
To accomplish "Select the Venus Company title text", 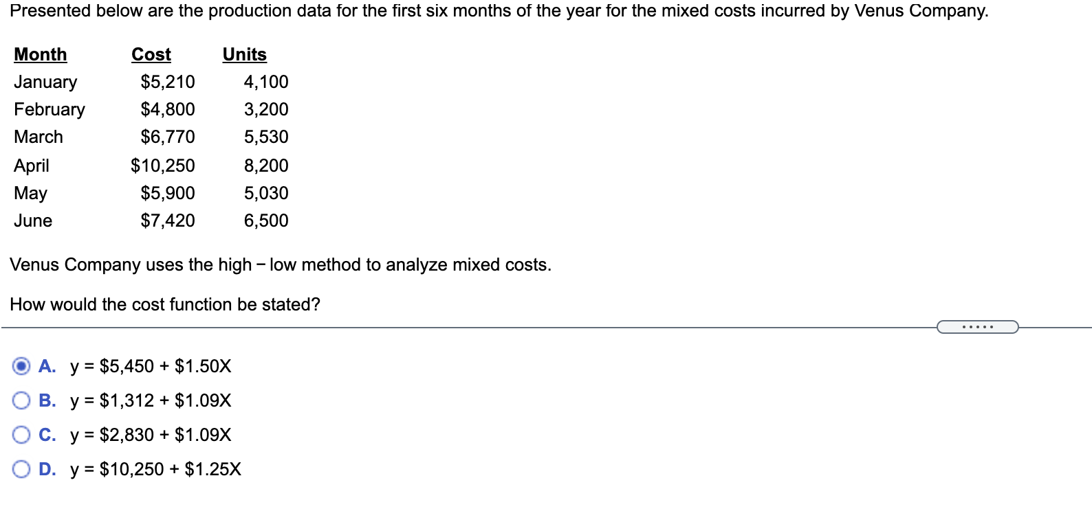I will pyautogui.click(x=501, y=11).
